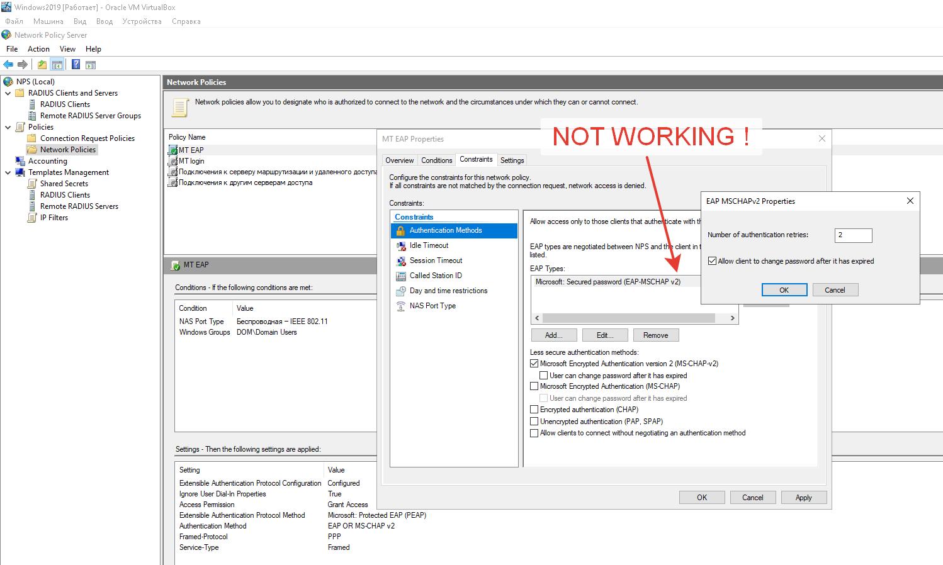Click the Forward arrow toolbar icon

pyautogui.click(x=23, y=64)
